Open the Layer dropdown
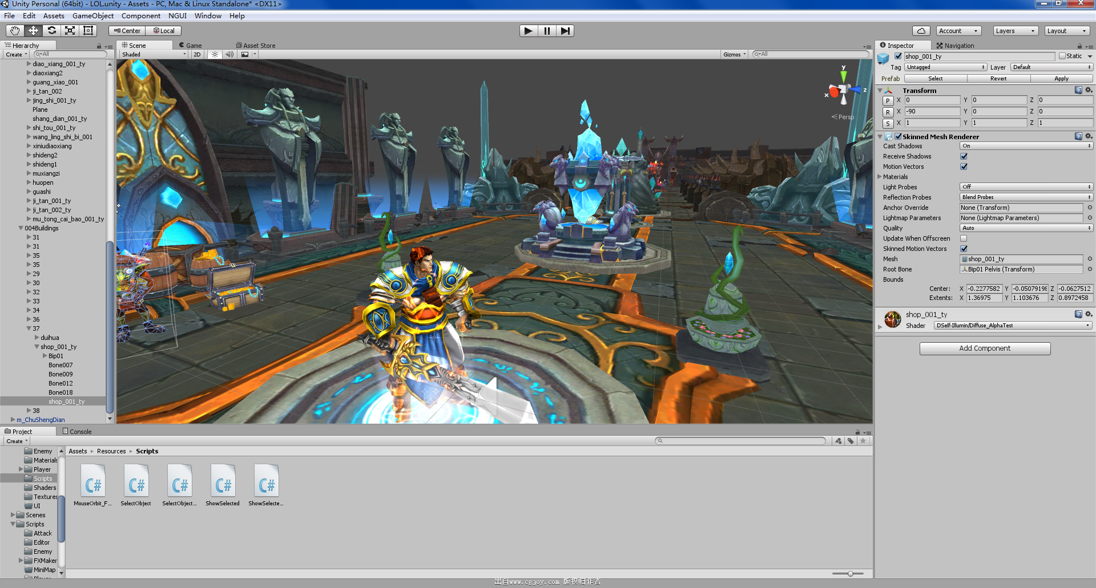1096x588 pixels. [x=1051, y=67]
